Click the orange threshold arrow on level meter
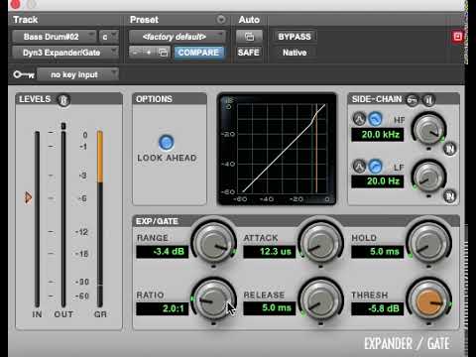The width and height of the screenshot is (476, 357). (28, 197)
